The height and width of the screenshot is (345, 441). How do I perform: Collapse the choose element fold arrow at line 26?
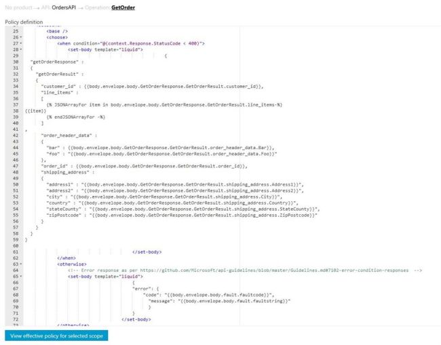coord(21,37)
